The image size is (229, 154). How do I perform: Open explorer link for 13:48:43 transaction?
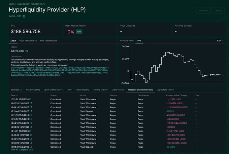pyautogui.click(x=31, y=135)
